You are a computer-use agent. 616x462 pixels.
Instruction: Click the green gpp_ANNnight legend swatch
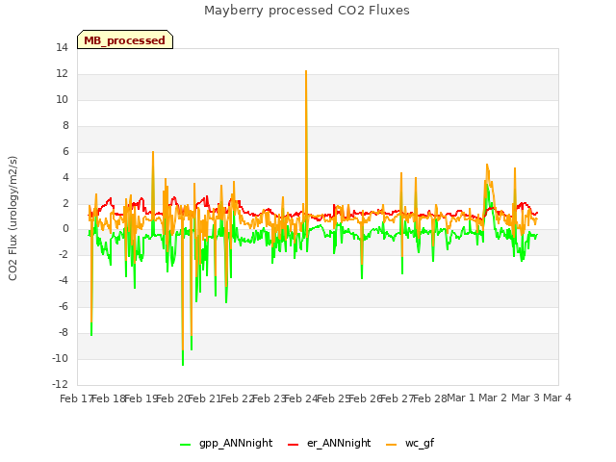[186, 445]
